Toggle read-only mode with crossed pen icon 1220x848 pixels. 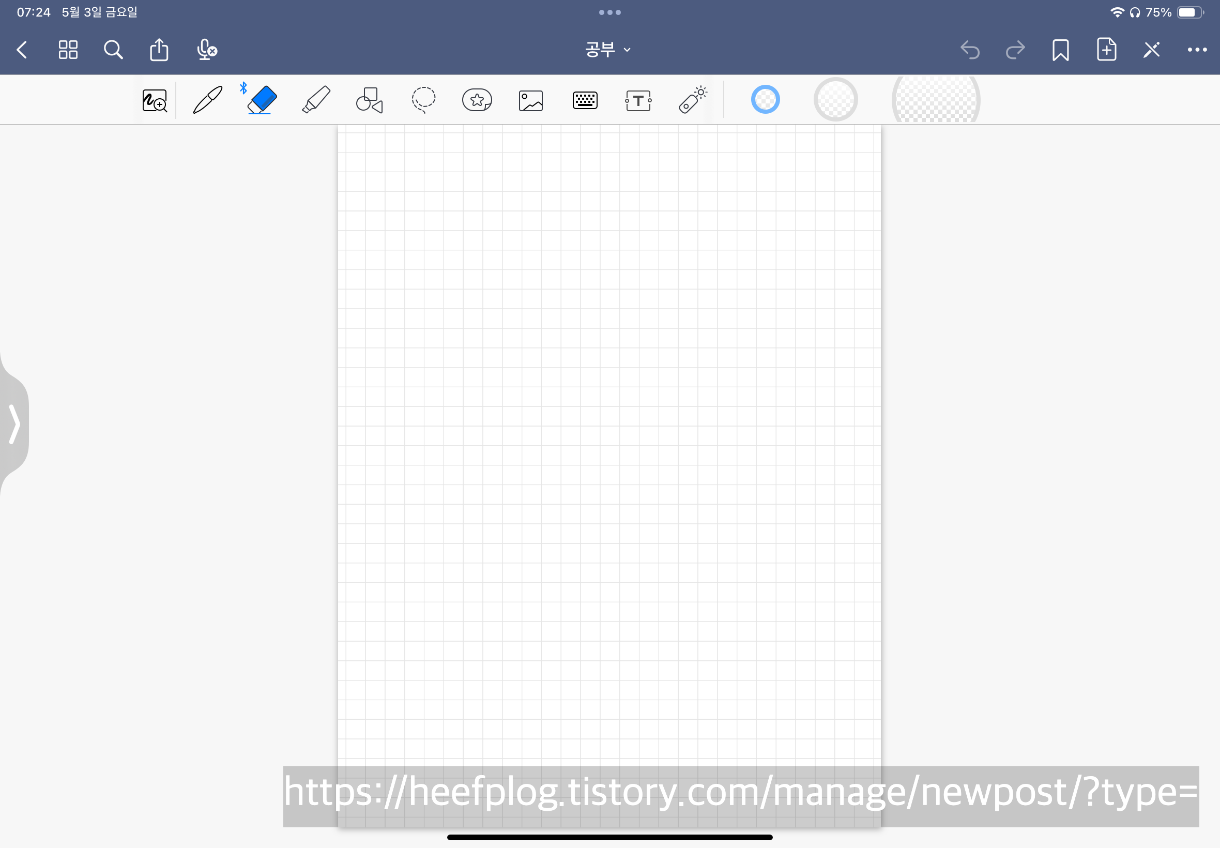pyautogui.click(x=1151, y=50)
